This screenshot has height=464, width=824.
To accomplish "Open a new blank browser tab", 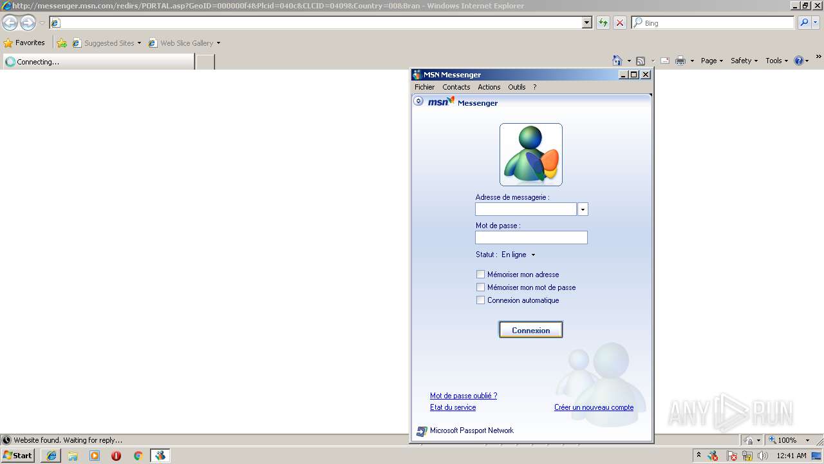I will [205, 62].
